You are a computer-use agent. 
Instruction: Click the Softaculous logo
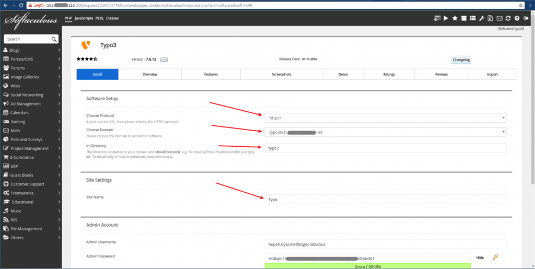31,20
